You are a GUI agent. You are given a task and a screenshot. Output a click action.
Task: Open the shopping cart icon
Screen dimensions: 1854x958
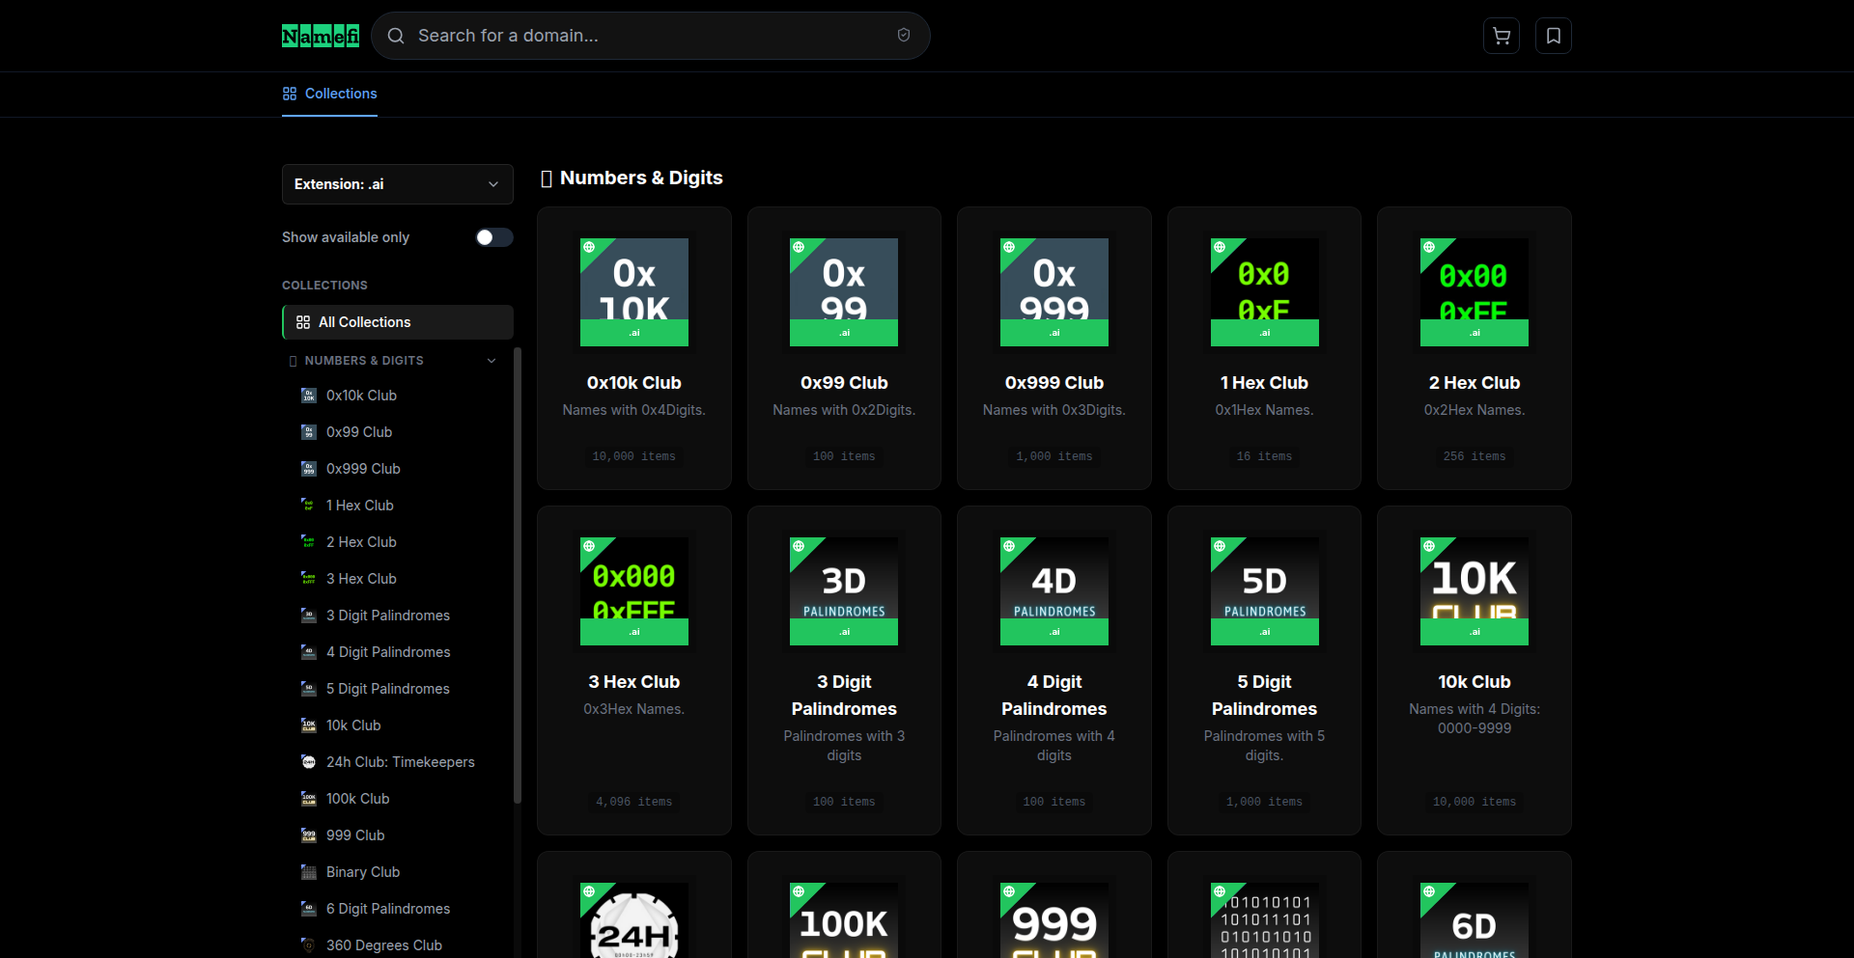tap(1501, 36)
